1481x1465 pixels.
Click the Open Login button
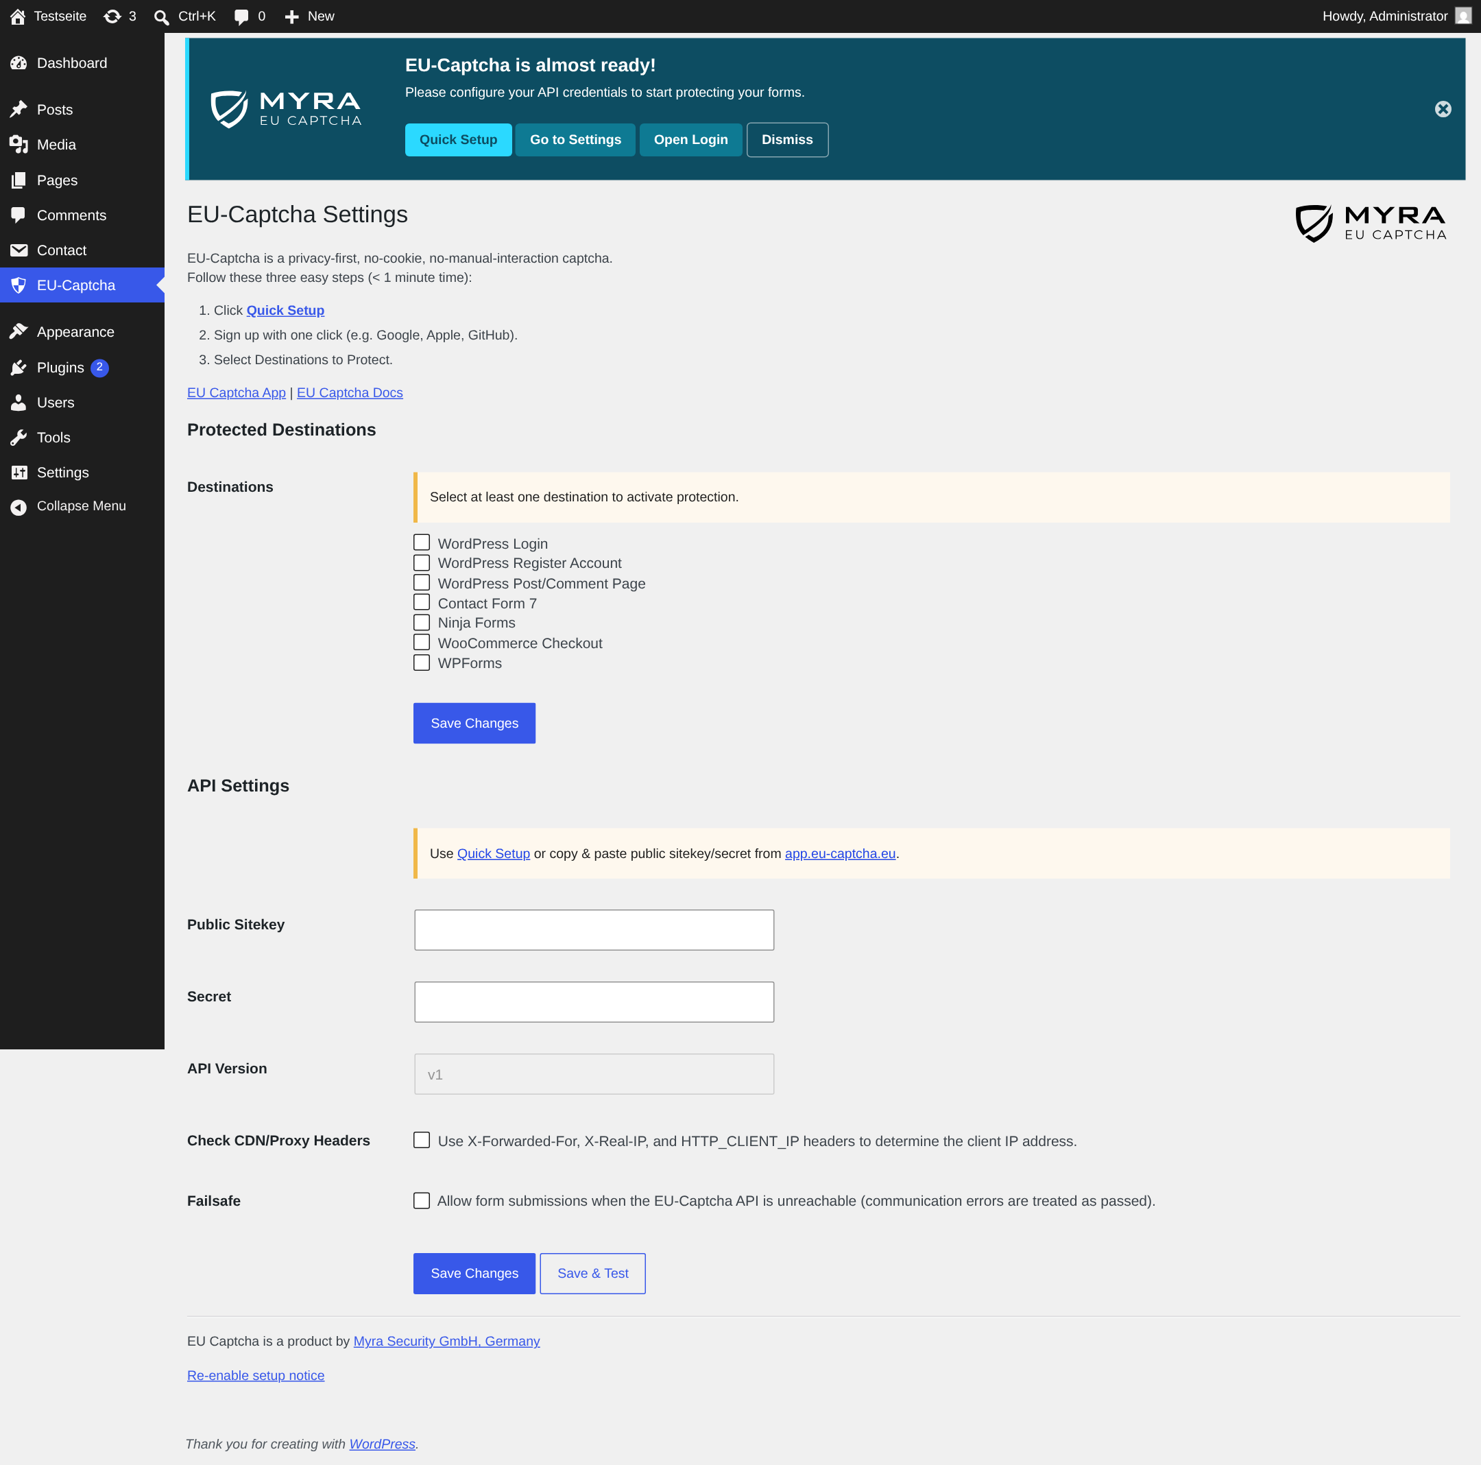(x=690, y=139)
